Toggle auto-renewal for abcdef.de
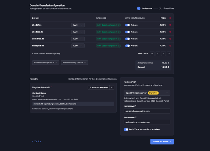The image size is (210, 151). coord(127,25)
